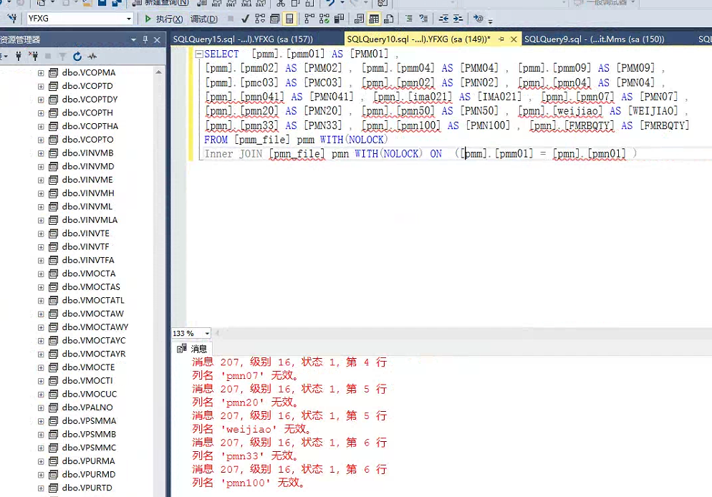Open the 133 % zoom dropdown
The image size is (712, 497).
tap(207, 334)
